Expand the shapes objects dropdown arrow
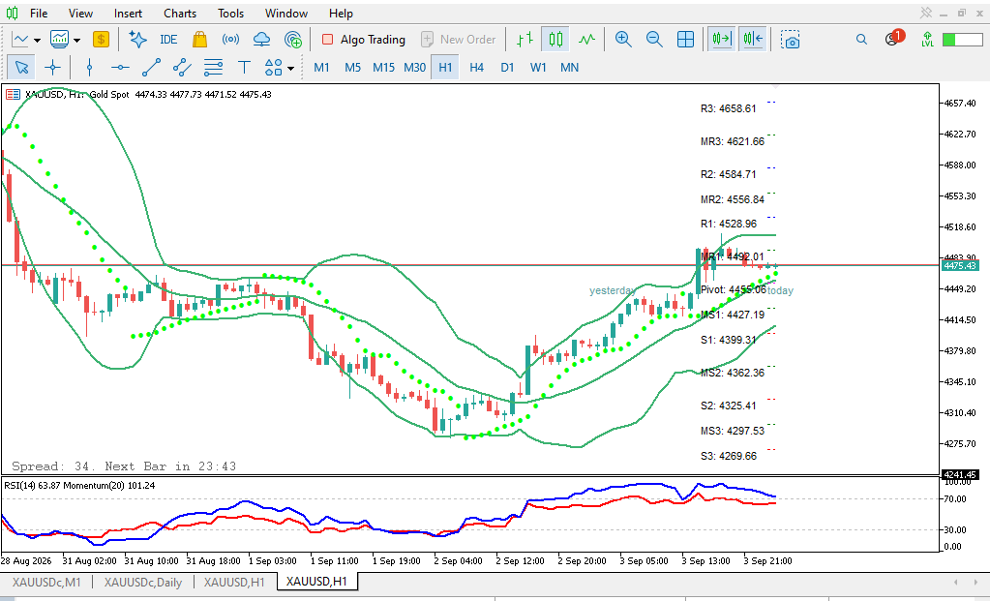This screenshot has height=601, width=990. coord(290,68)
